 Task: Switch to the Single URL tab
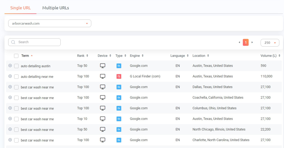tap(20, 8)
